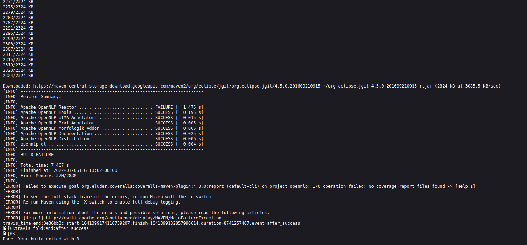527x245 pixels.
Task: Click the Apache OpenNLP UIMA Annotators line
Action: [103, 118]
